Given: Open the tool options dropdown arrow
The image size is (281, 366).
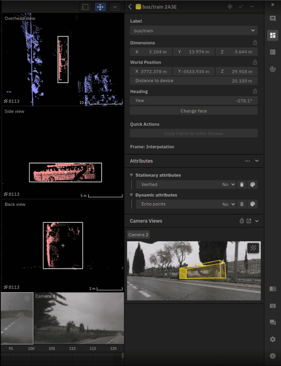Looking at the screenshot, I should (x=115, y=7).
